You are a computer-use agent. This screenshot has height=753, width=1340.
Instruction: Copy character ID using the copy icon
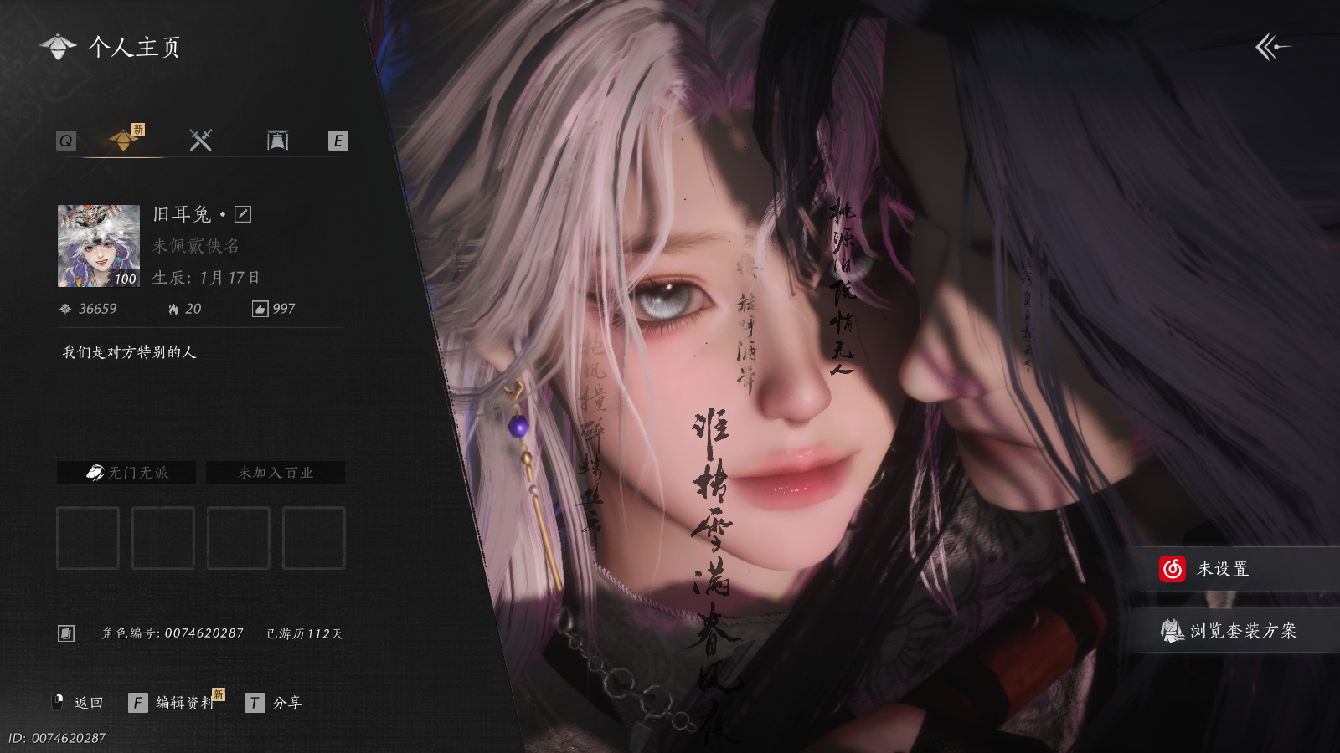tap(66, 633)
